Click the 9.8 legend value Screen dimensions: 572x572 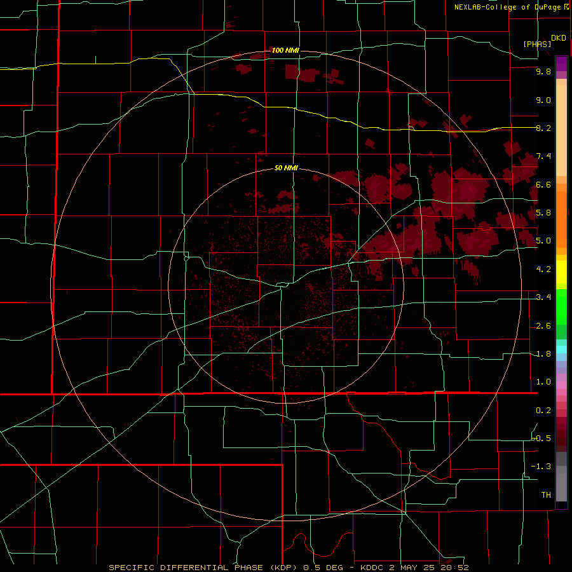[543, 71]
